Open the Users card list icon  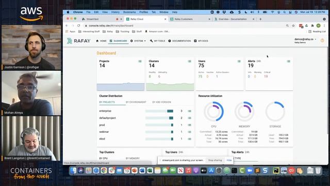click(x=239, y=61)
